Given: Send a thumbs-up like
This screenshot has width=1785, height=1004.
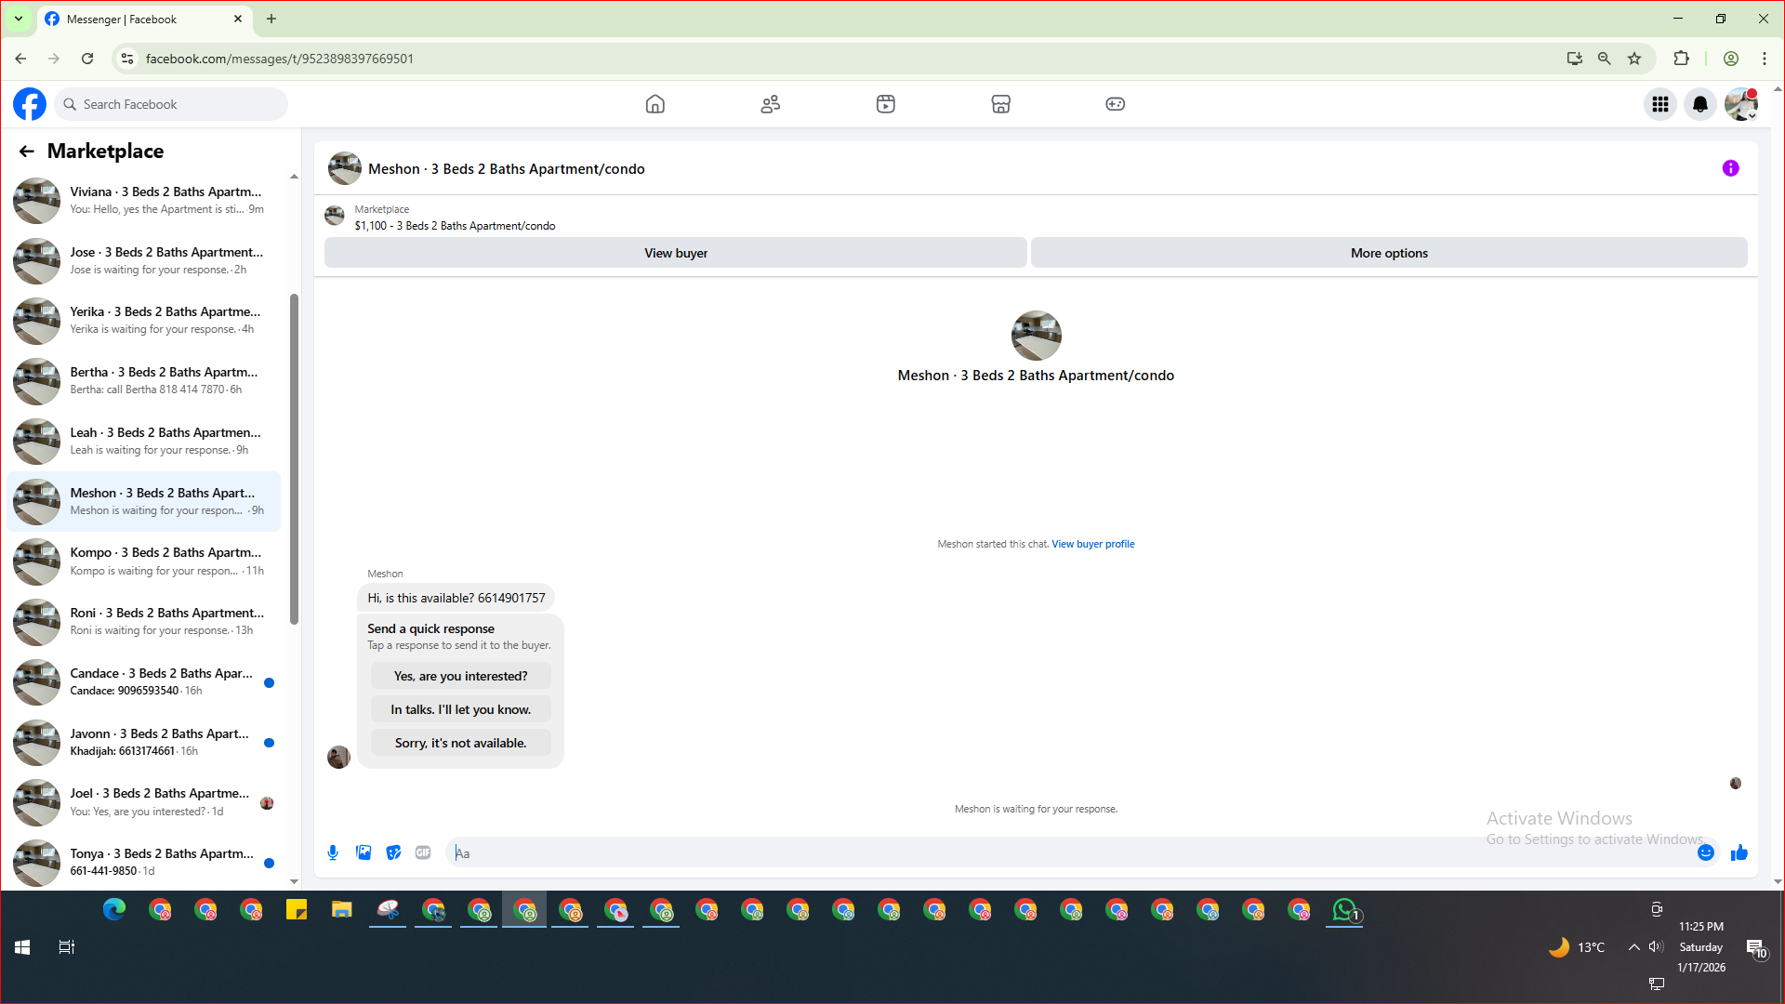Looking at the screenshot, I should 1739,852.
